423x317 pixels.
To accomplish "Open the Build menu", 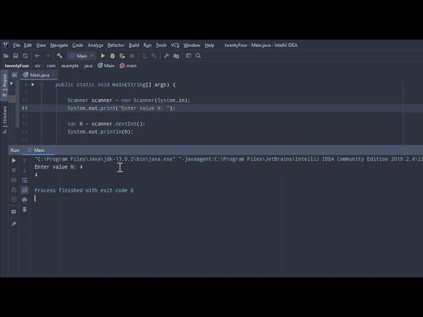I will tap(134, 45).
